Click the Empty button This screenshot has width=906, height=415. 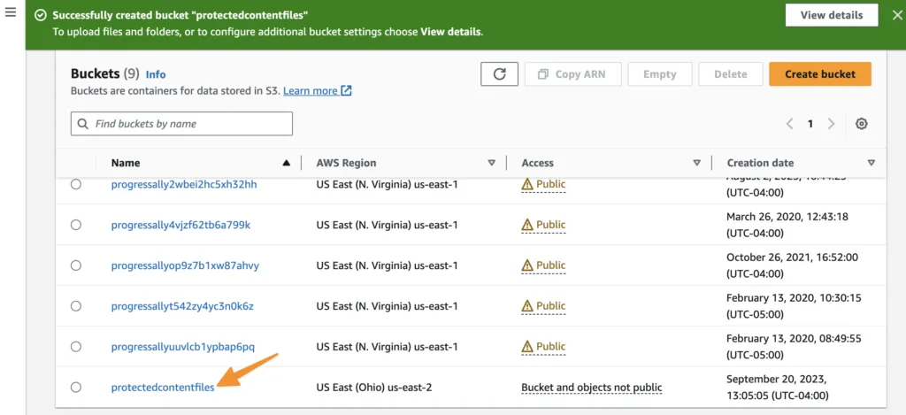pyautogui.click(x=659, y=74)
